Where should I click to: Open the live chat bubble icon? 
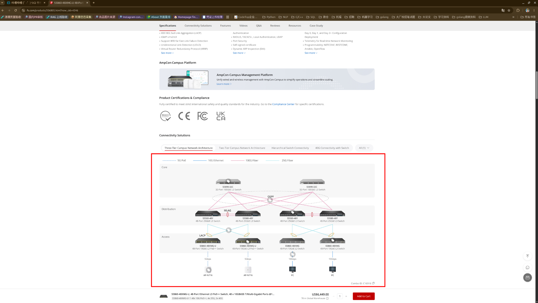click(527, 268)
